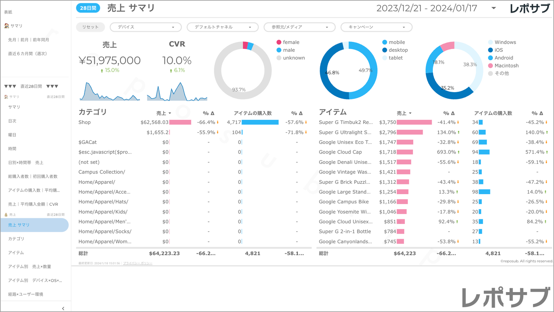Select 直近６カ月間（週次） in sidebar

(28, 54)
